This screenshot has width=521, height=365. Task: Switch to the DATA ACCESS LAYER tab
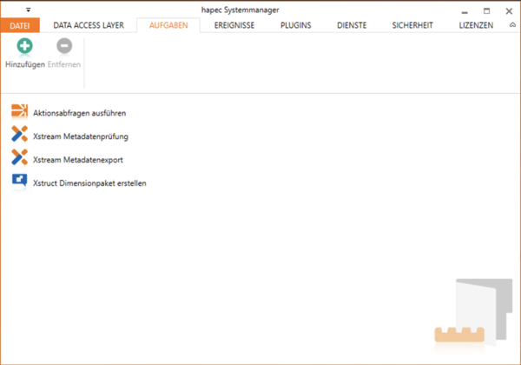[x=89, y=25]
